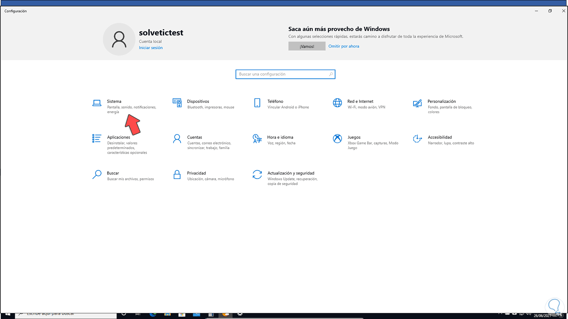Image resolution: width=568 pixels, height=319 pixels.
Task: Open Hora e idioma via its icon
Action: click(x=257, y=138)
